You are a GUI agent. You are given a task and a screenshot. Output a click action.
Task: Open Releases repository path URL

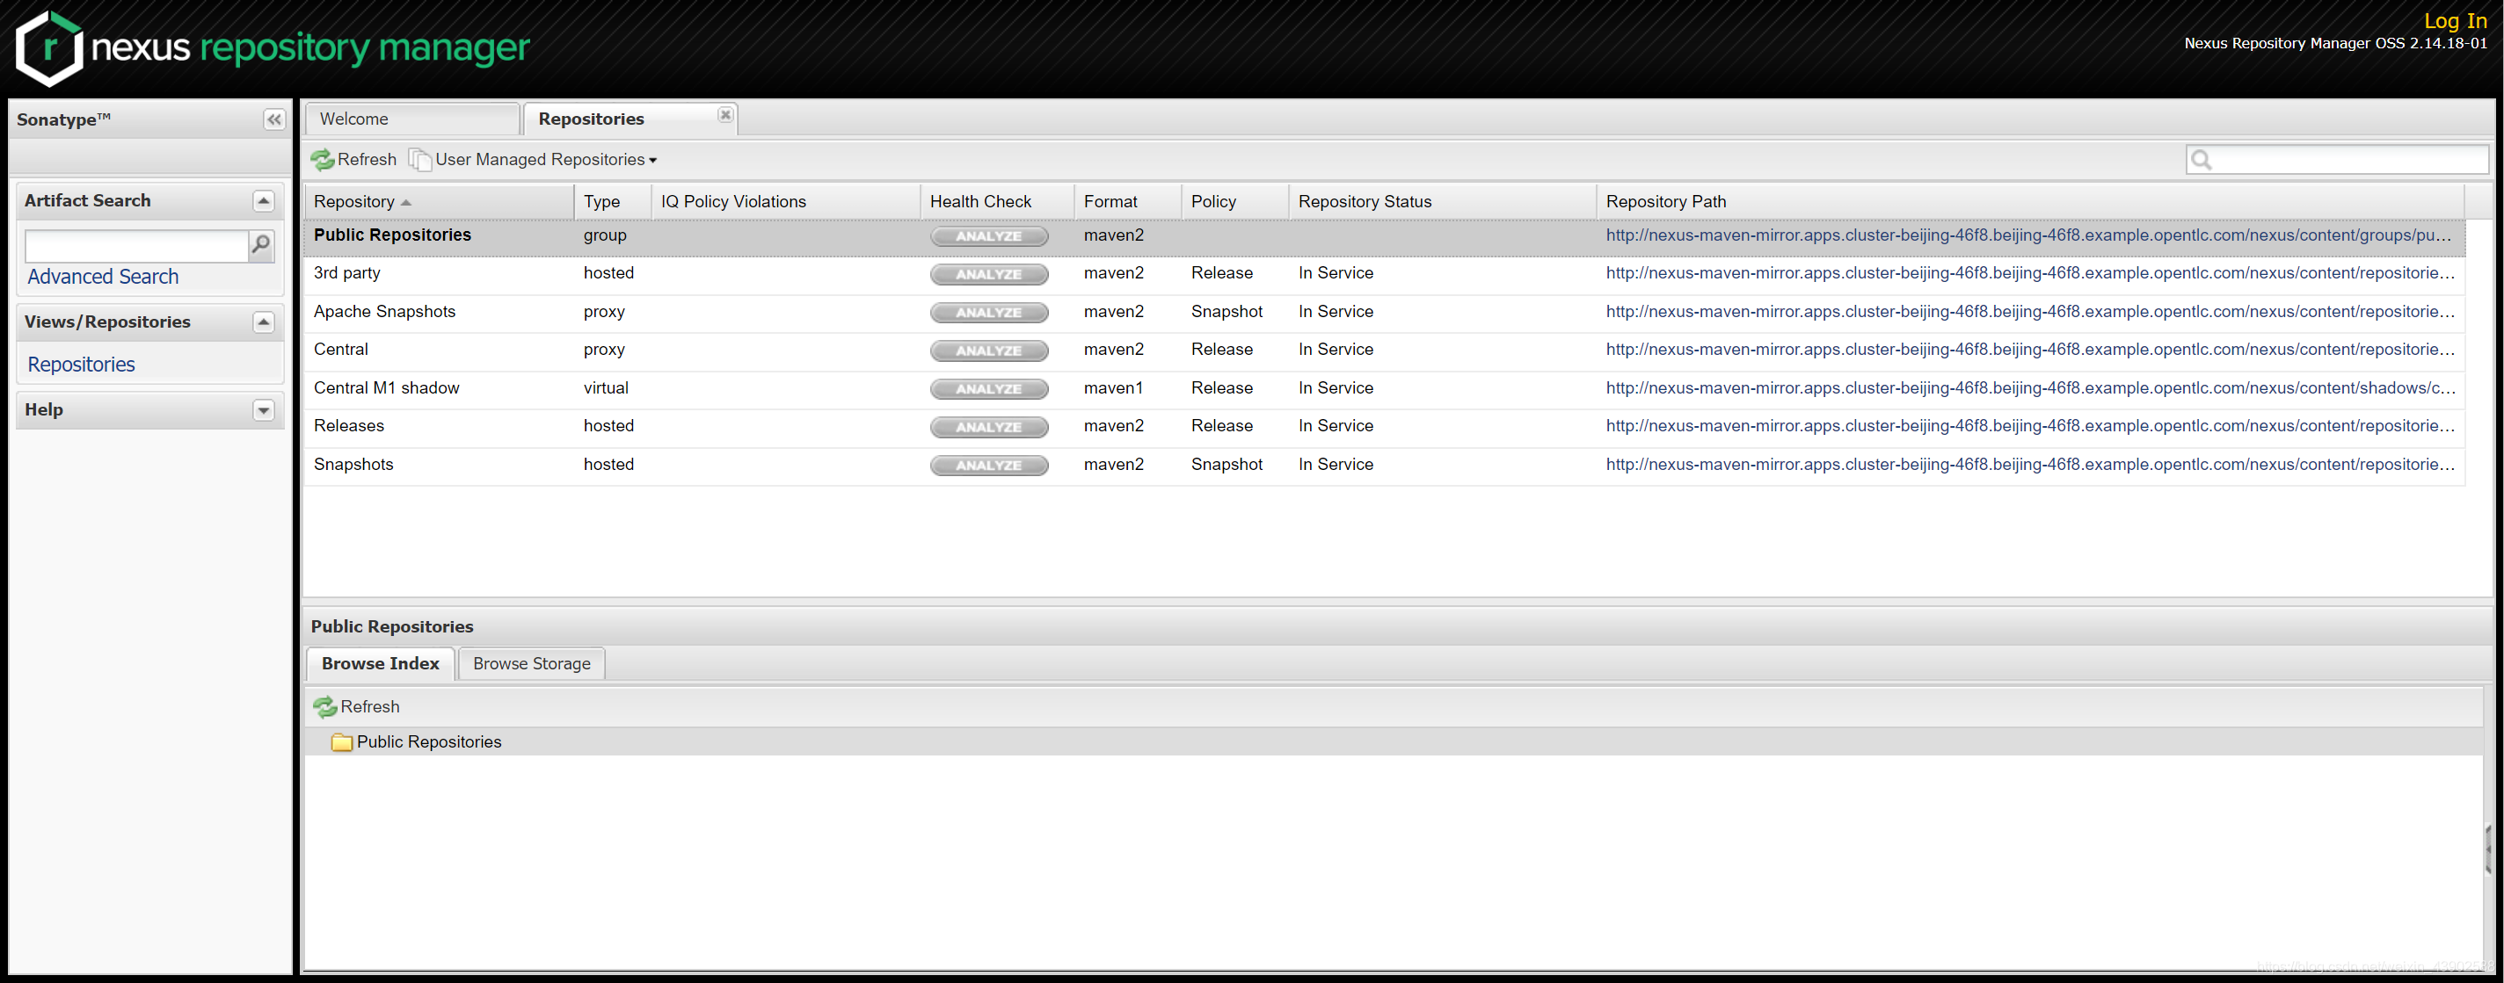click(x=2029, y=425)
